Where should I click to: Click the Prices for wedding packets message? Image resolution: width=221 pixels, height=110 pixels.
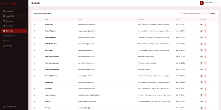(147, 63)
